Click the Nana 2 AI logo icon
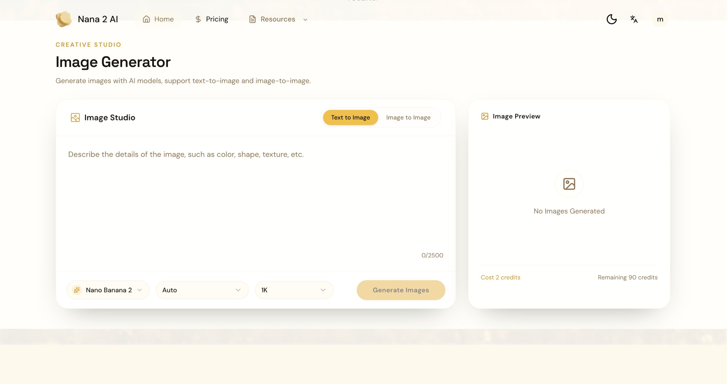The height and width of the screenshot is (384, 727). 64,19
